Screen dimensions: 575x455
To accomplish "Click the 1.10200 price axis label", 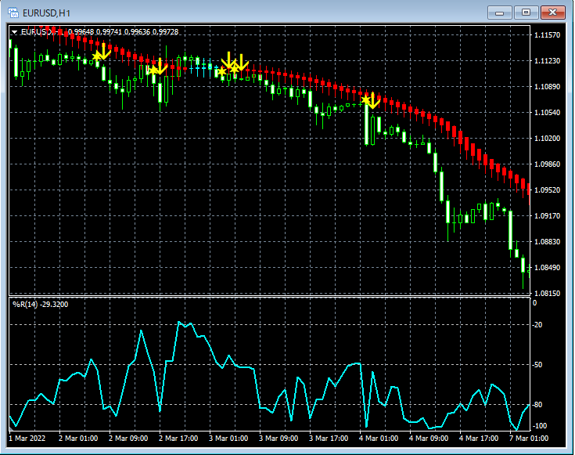I will click(x=548, y=139).
